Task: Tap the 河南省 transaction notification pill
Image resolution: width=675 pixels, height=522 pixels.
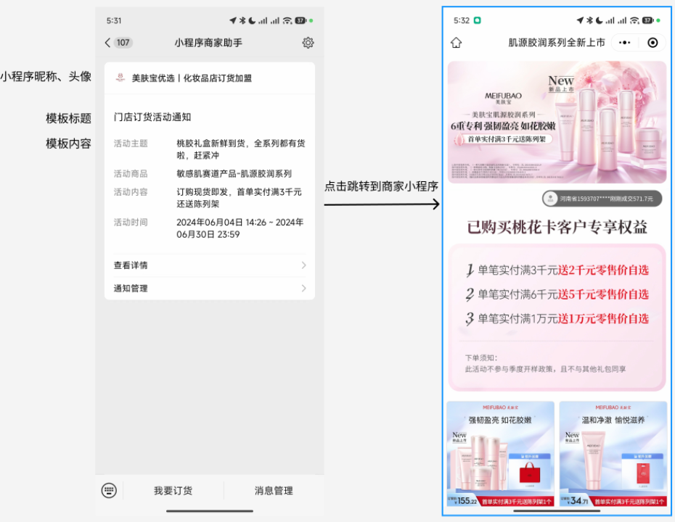Action: 602,199
